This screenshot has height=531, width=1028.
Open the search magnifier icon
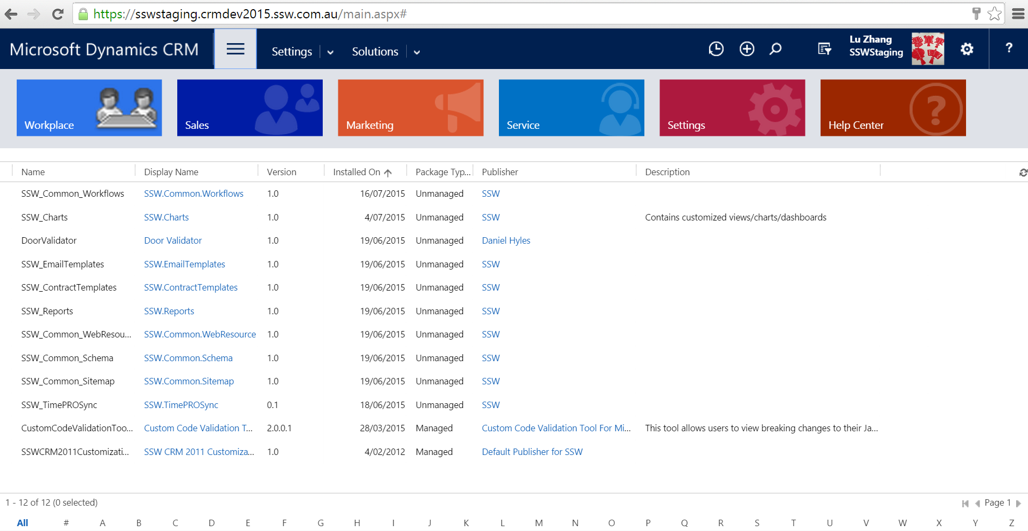775,49
